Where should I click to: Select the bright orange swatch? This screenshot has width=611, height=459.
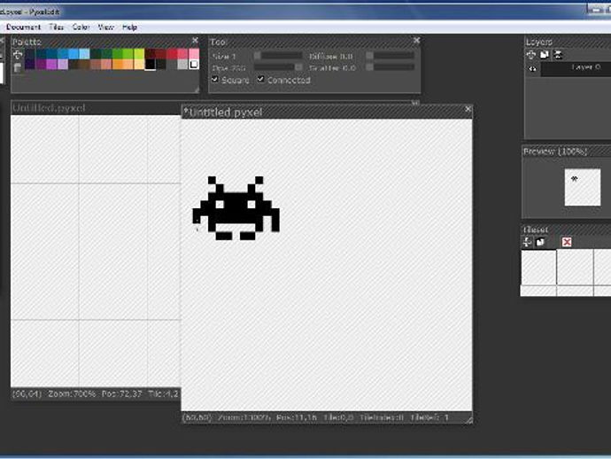(x=117, y=65)
